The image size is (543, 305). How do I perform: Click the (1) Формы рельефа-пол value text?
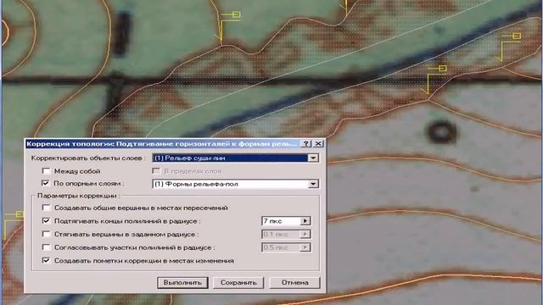[196, 184]
